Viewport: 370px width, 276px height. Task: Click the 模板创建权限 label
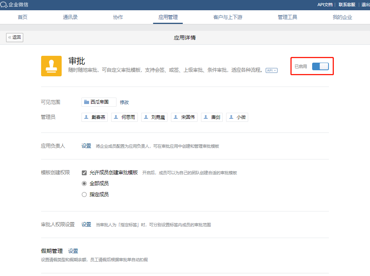pyautogui.click(x=56, y=172)
